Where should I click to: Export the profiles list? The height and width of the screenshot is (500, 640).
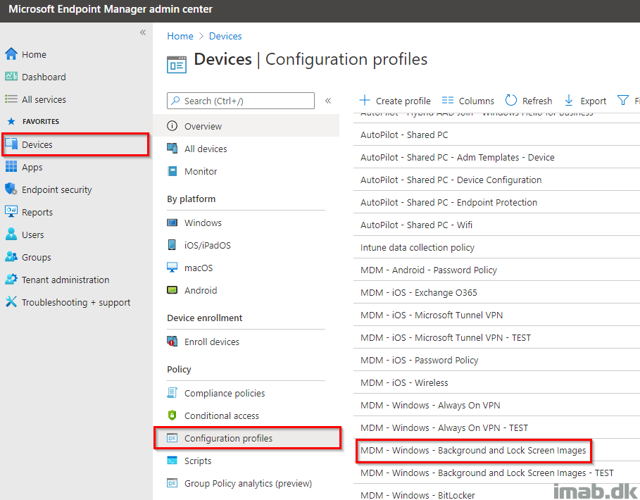point(585,101)
